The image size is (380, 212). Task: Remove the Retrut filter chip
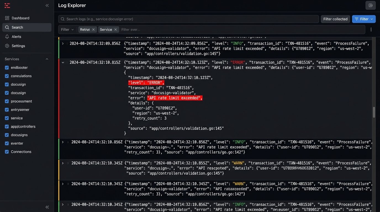click(93, 29)
